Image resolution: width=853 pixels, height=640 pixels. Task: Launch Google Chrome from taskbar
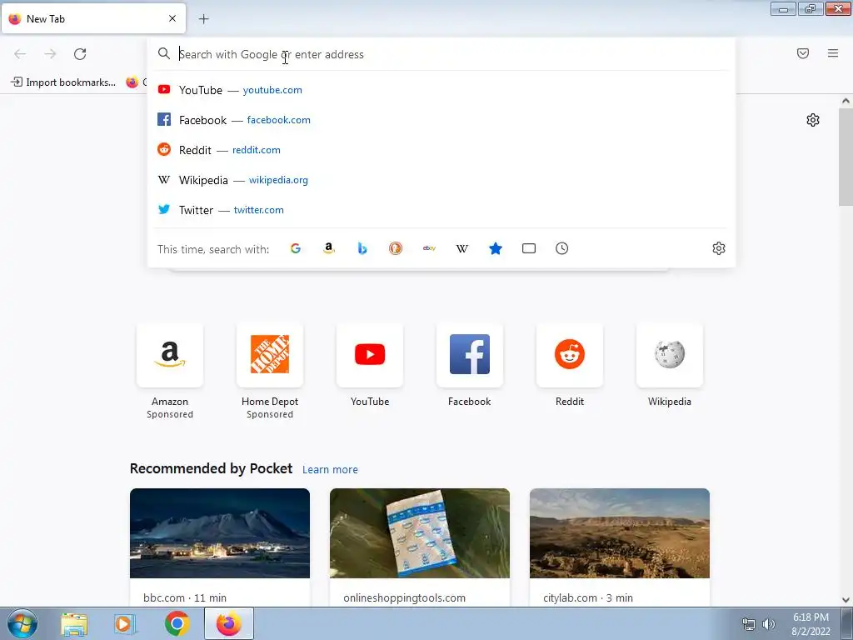[177, 624]
